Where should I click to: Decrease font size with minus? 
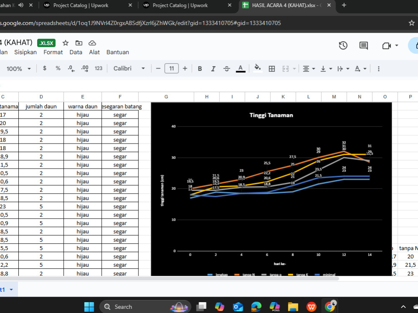coord(158,69)
